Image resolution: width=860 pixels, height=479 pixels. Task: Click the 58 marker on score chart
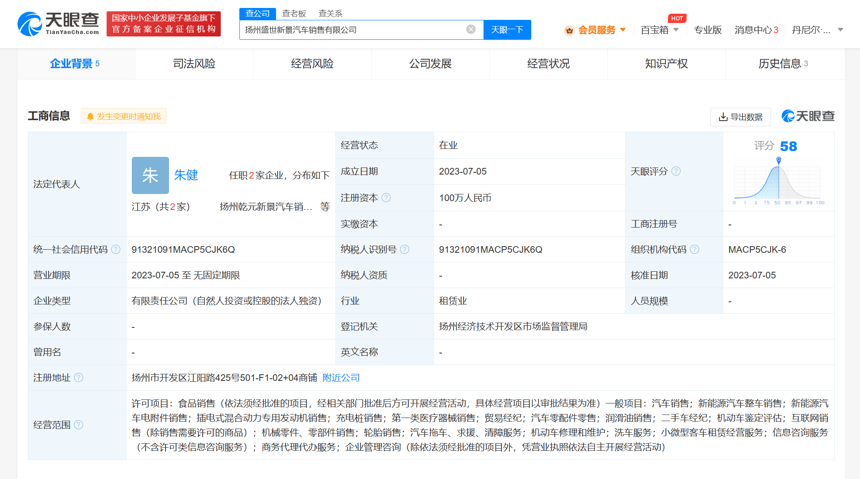pos(779,160)
